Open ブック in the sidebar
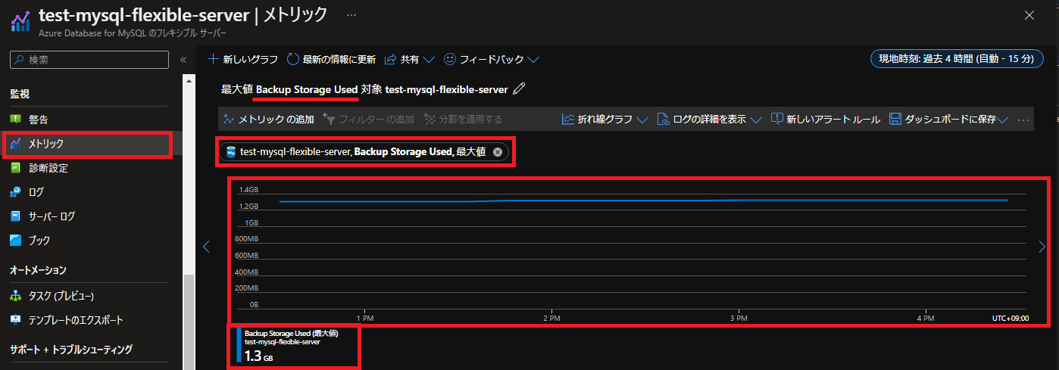 tap(39, 241)
